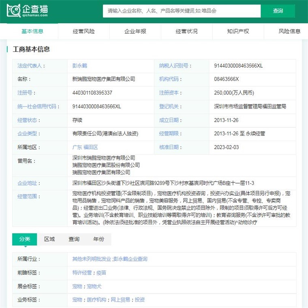Go to the 经营状况 tab
The image size is (308, 308).
coord(186,31)
